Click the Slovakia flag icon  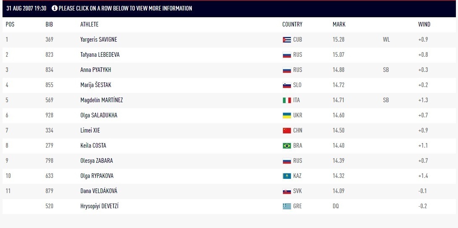pyautogui.click(x=287, y=191)
